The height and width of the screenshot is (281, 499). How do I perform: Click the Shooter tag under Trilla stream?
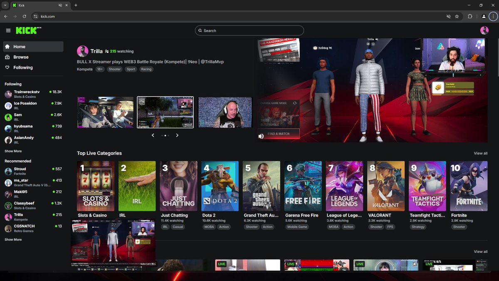115,69
